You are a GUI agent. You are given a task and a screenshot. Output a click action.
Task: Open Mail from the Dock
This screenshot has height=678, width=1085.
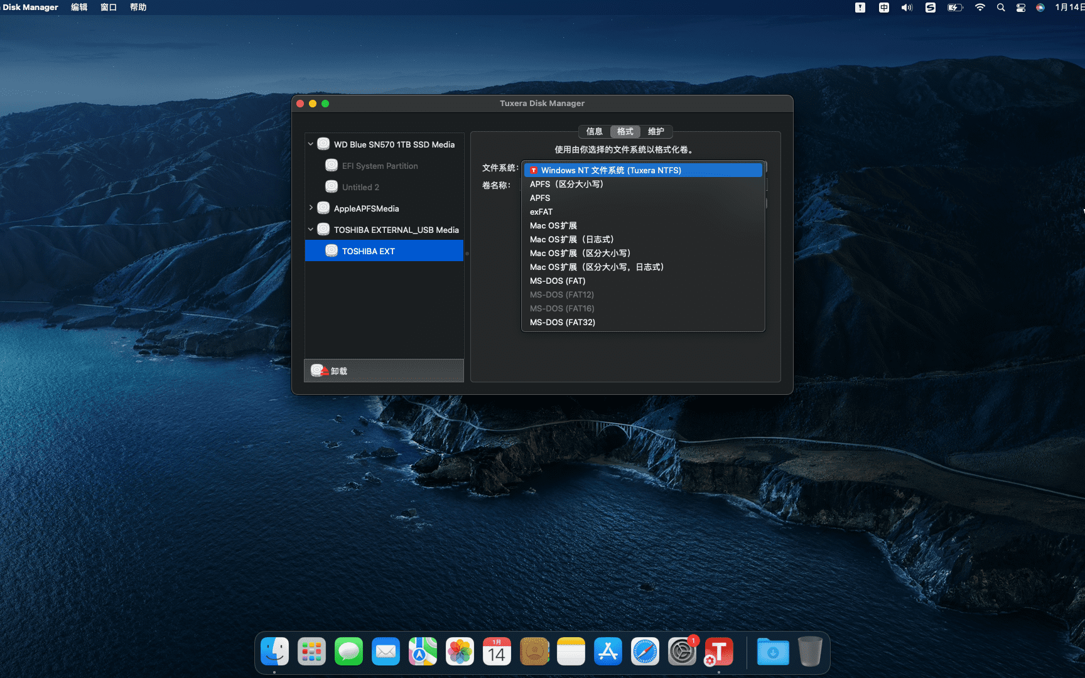(x=386, y=652)
